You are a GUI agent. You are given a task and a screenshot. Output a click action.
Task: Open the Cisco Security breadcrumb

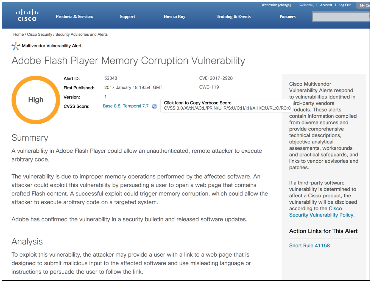(x=40, y=35)
